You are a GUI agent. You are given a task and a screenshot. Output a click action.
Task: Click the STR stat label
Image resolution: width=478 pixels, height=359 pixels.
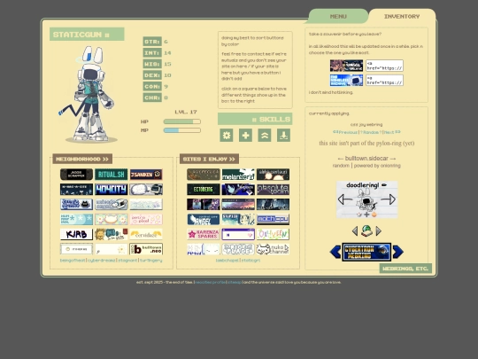(152, 42)
